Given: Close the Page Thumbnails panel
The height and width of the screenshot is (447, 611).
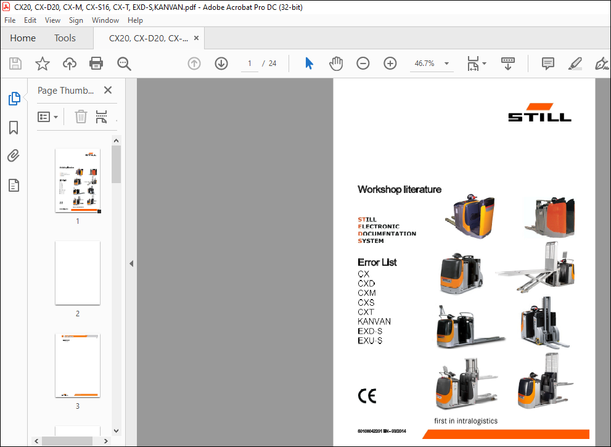Looking at the screenshot, I should 108,90.
